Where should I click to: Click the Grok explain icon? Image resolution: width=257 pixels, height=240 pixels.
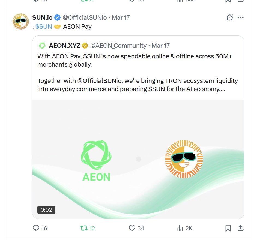(x=230, y=18)
